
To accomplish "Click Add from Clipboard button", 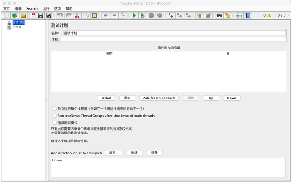I will coord(159,98).
